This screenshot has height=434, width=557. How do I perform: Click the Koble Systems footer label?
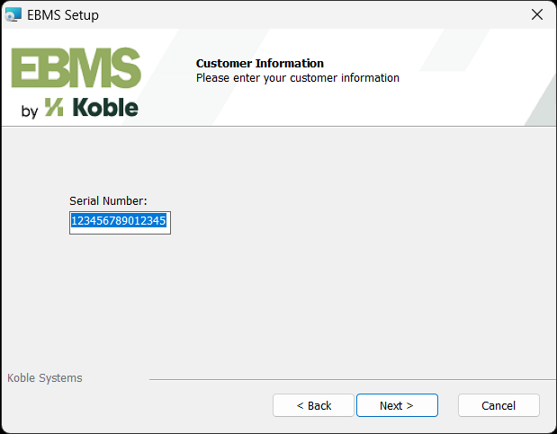coord(45,378)
